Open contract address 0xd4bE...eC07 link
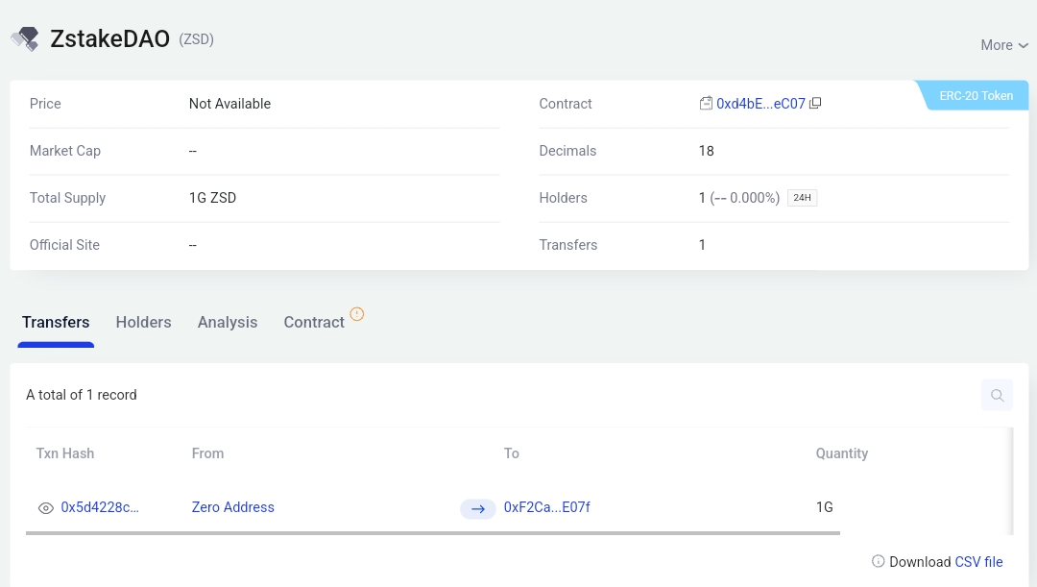Image resolution: width=1037 pixels, height=587 pixels. (760, 104)
